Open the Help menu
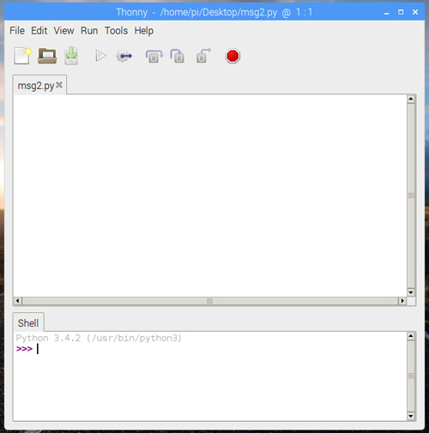The width and height of the screenshot is (429, 433). pos(144,31)
